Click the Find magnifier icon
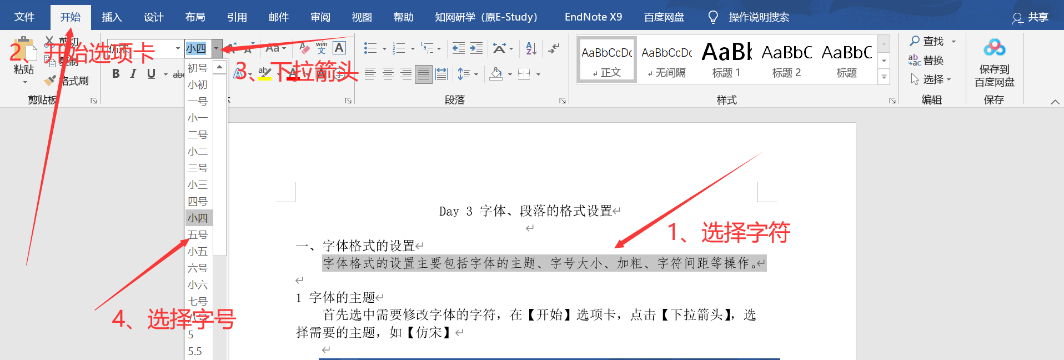Viewport: 1064px width, 360px height. [915, 41]
